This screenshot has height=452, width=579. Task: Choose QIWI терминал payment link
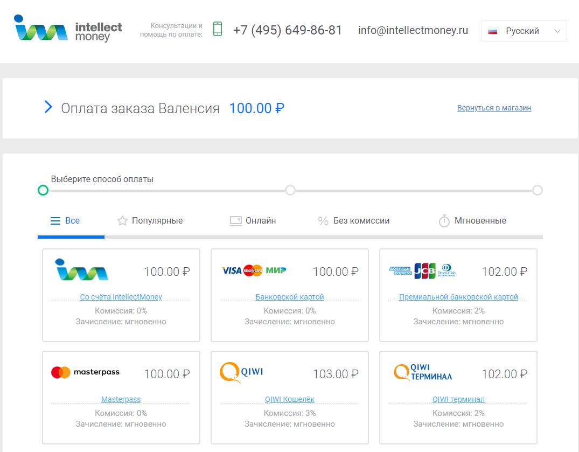pos(458,399)
